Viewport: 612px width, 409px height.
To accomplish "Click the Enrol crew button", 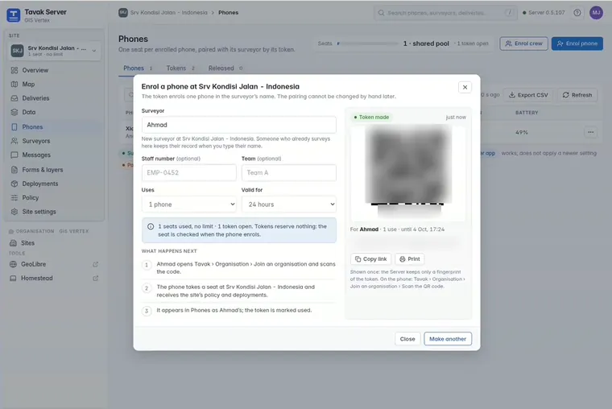I will click(x=523, y=43).
